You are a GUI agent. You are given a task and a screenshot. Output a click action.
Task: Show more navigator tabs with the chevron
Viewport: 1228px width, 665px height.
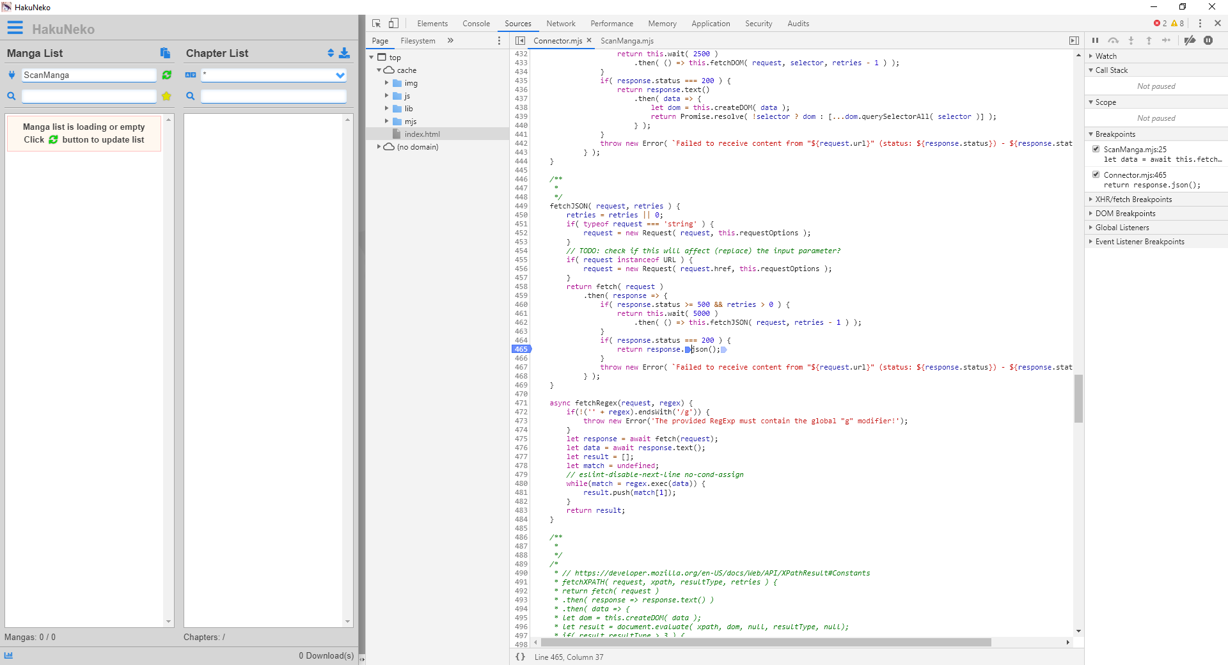450,40
